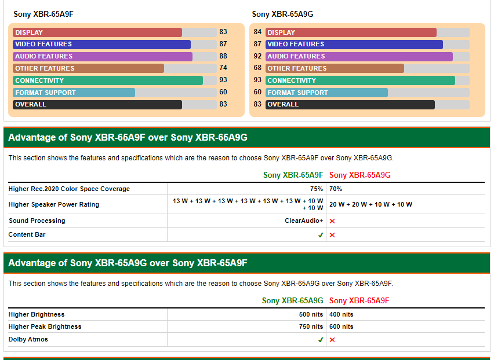Click the VIDEO FEATURES bar for Sony XBR-65A9F
This screenshot has width=494, height=360.
click(115, 45)
